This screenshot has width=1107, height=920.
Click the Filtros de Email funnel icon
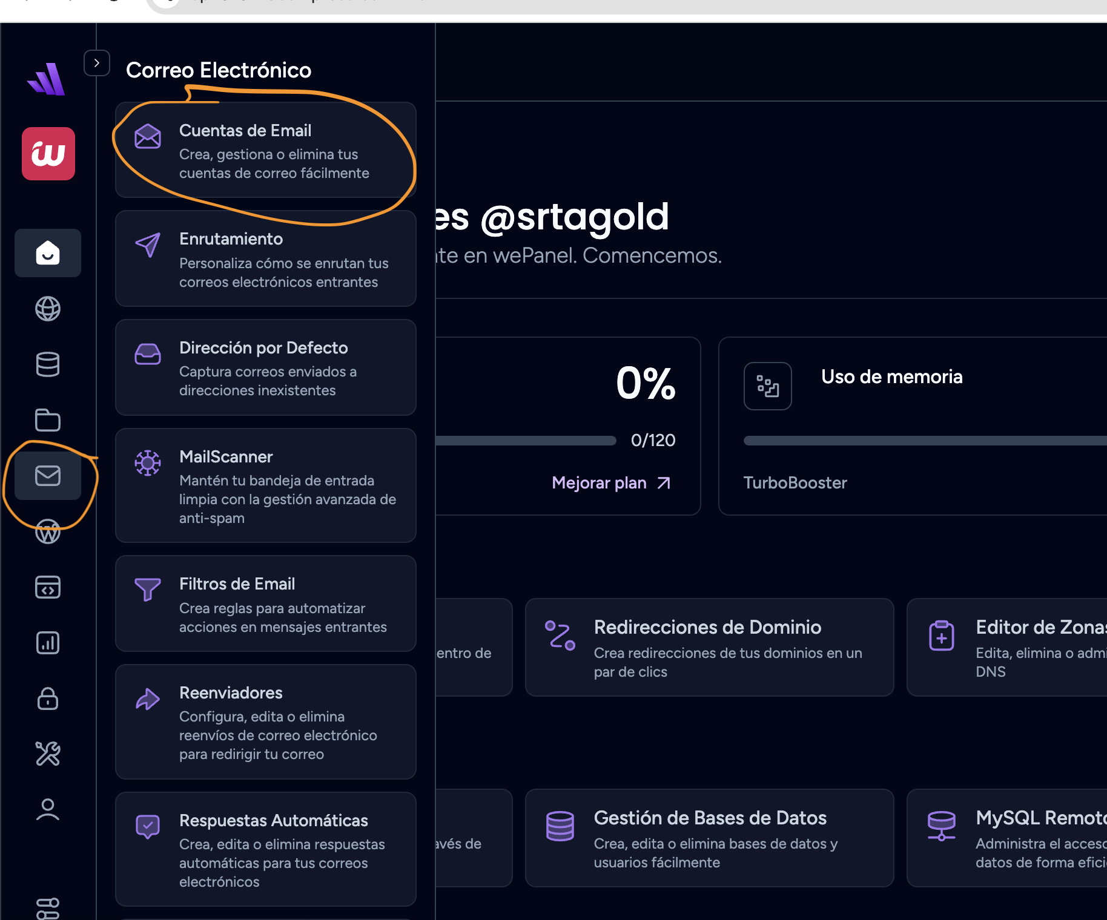tap(148, 590)
